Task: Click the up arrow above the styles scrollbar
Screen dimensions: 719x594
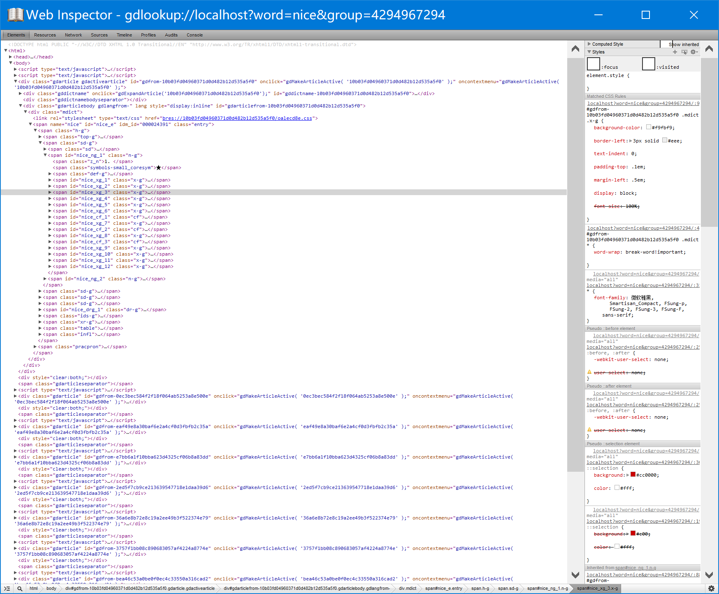Action: click(x=709, y=48)
